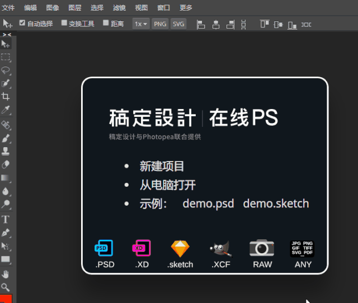358x303 pixels.
Task: Enable the 距离 checkbox
Action: click(x=106, y=23)
